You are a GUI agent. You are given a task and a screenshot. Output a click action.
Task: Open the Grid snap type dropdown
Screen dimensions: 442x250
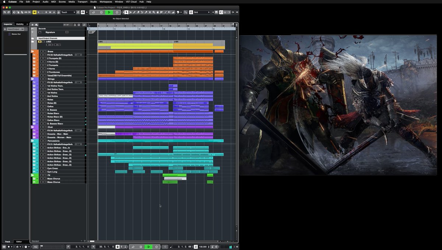click(x=202, y=12)
